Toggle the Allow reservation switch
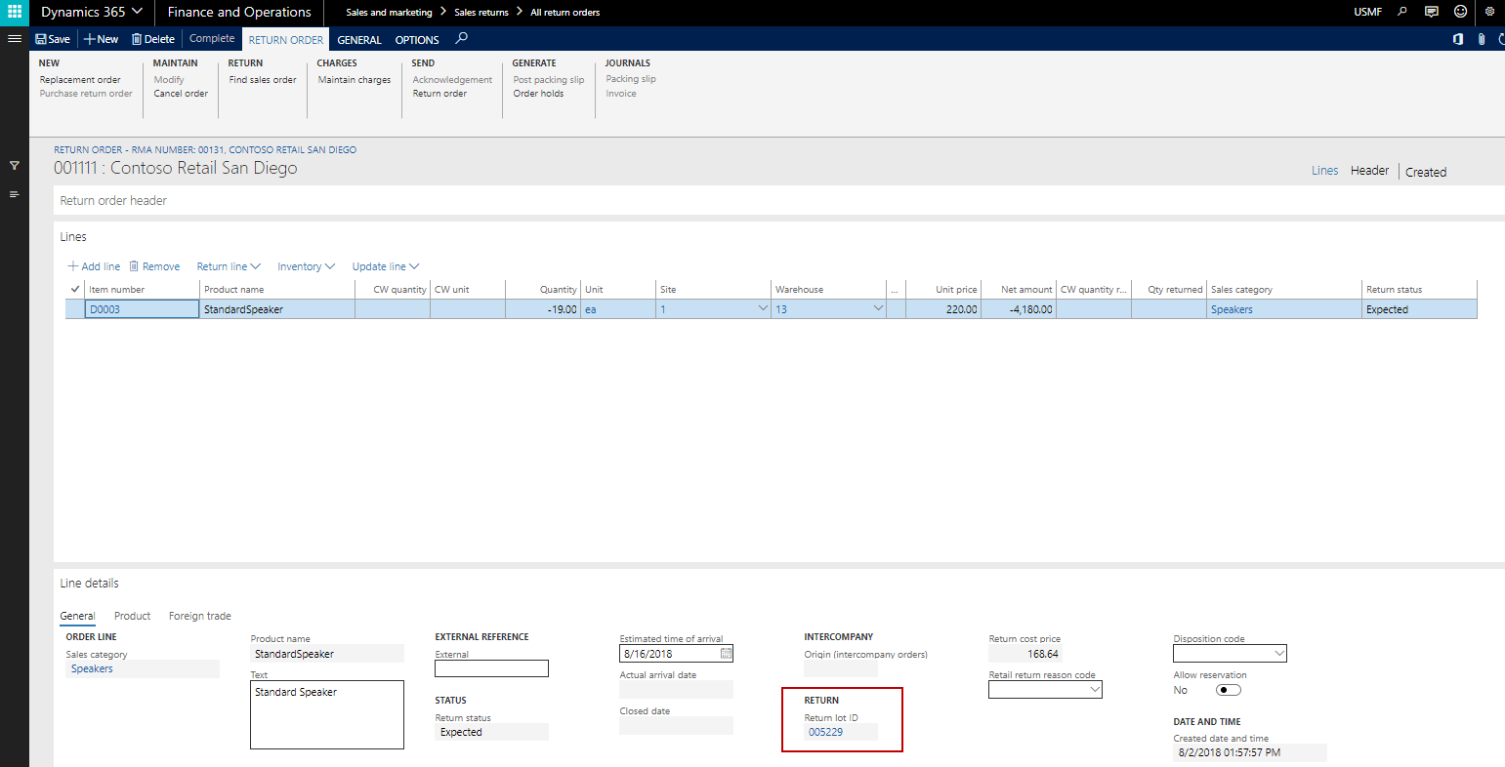The width and height of the screenshot is (1505, 767). click(x=1228, y=690)
